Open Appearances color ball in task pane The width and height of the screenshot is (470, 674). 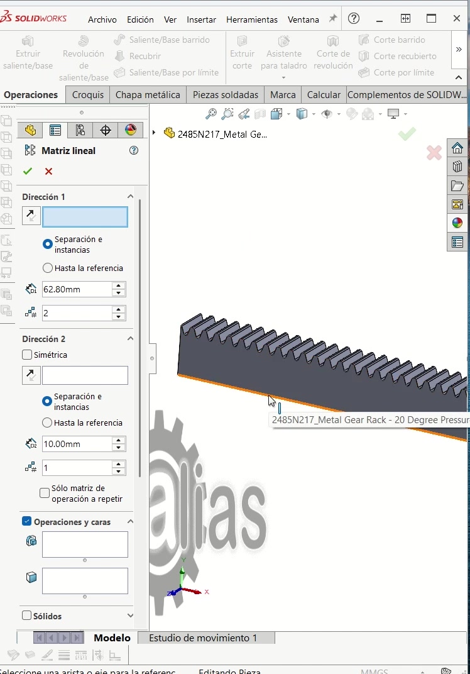[x=457, y=223]
